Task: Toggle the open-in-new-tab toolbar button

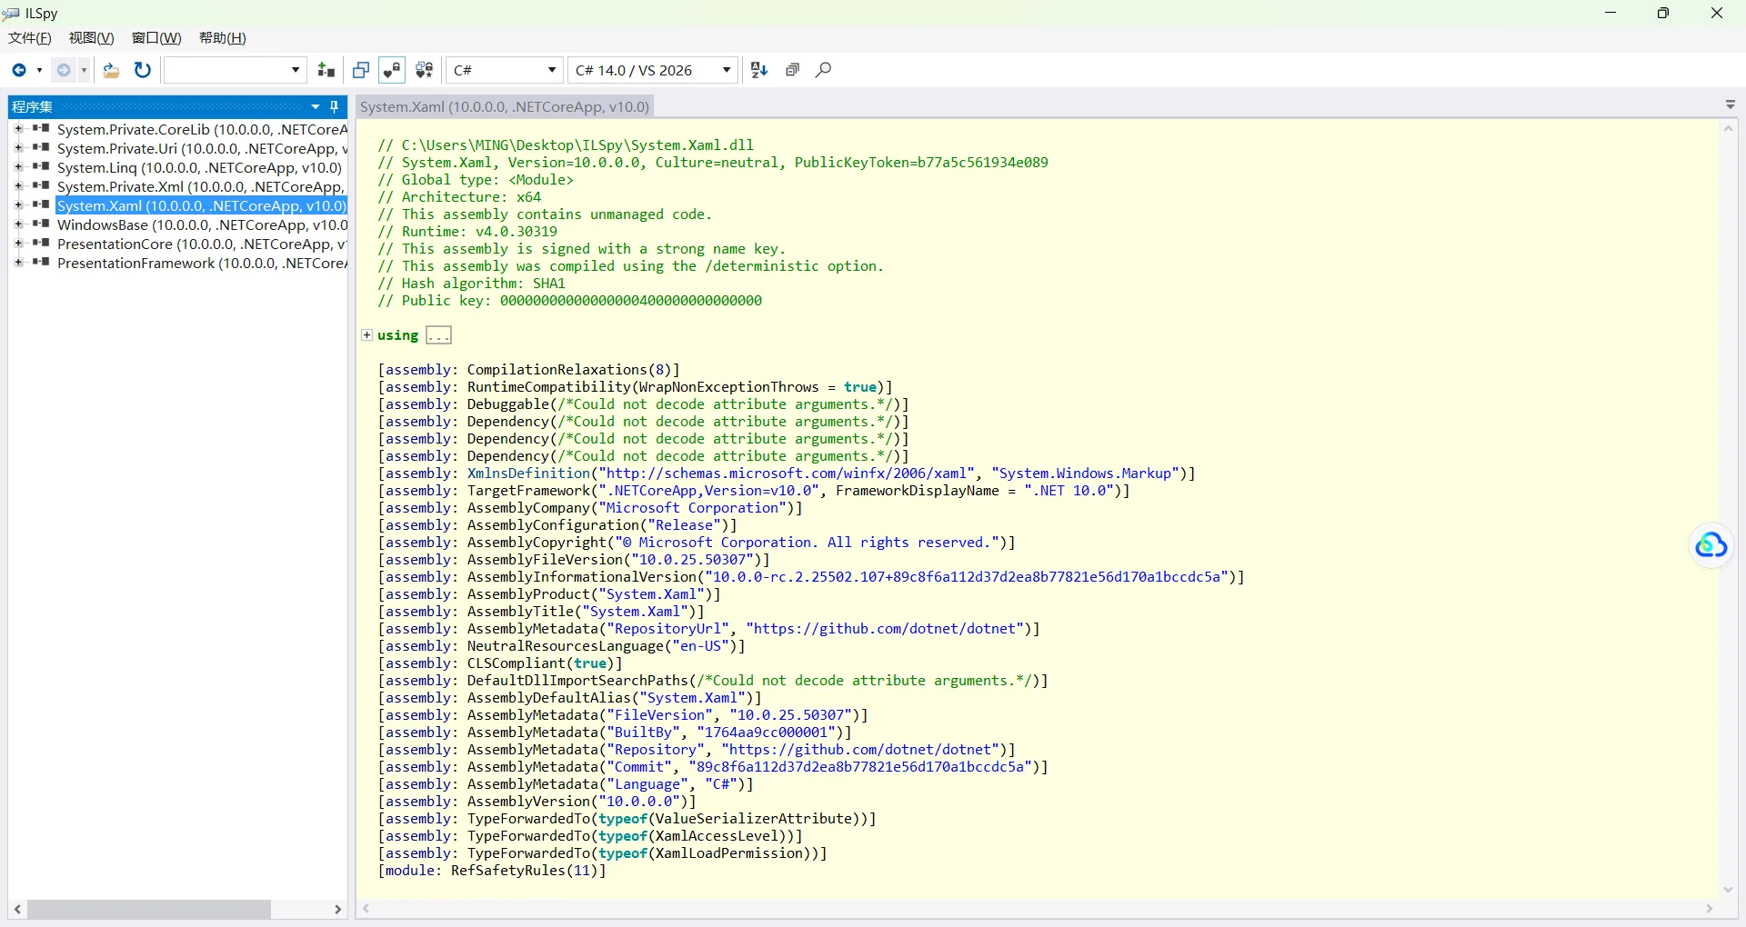Action: pos(361,70)
